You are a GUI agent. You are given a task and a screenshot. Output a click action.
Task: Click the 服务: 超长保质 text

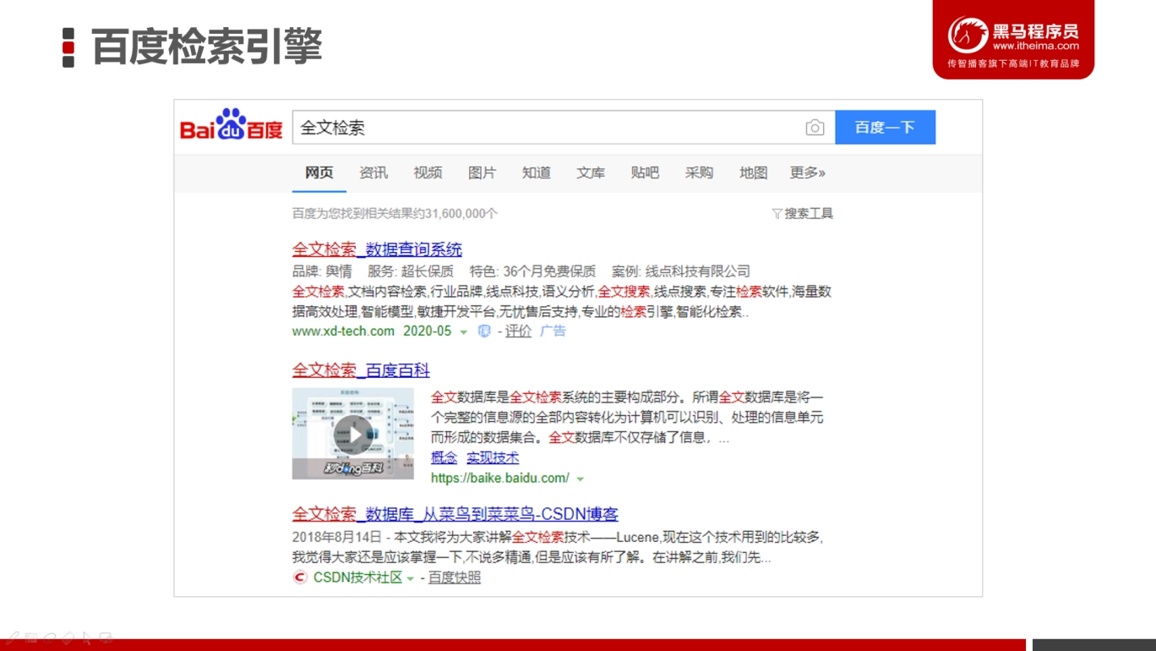pyautogui.click(x=411, y=271)
